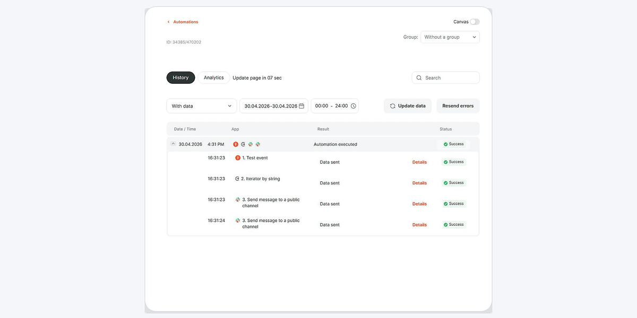Click the Success badge on the Automation executed row

[x=454, y=144]
